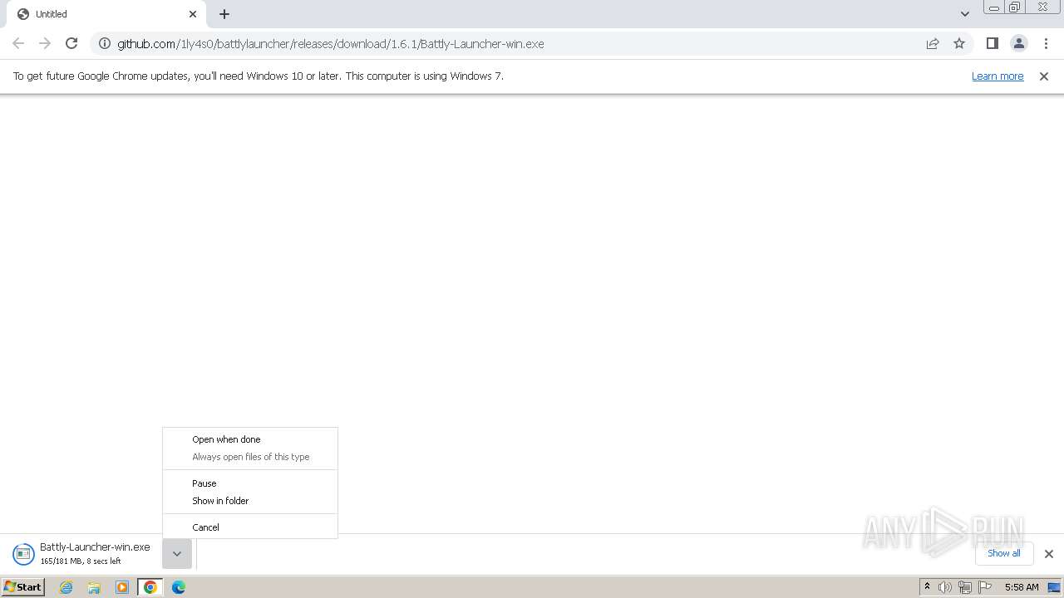Viewport: 1064px width, 598px height.
Task: Close the Untitled tab
Action: click(x=193, y=14)
